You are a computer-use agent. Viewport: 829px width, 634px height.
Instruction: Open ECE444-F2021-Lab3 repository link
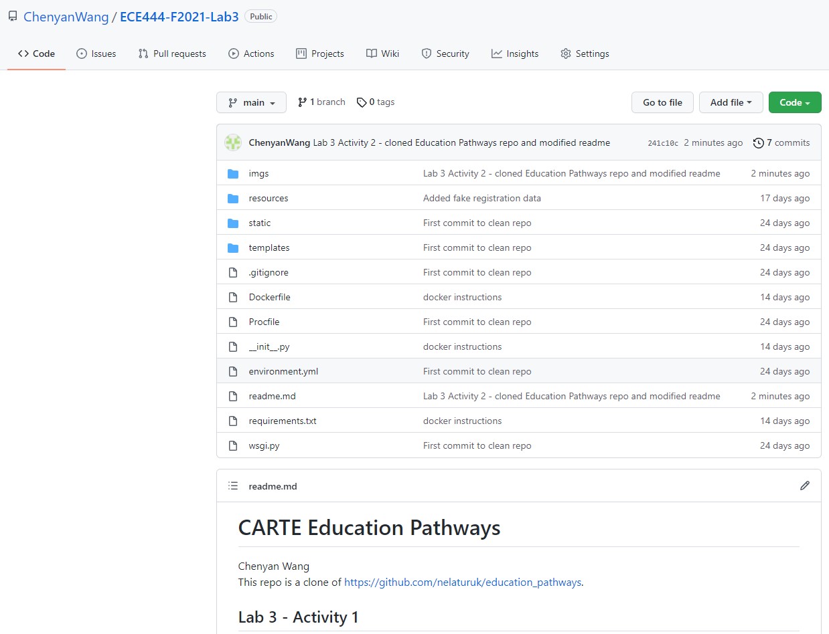point(179,17)
